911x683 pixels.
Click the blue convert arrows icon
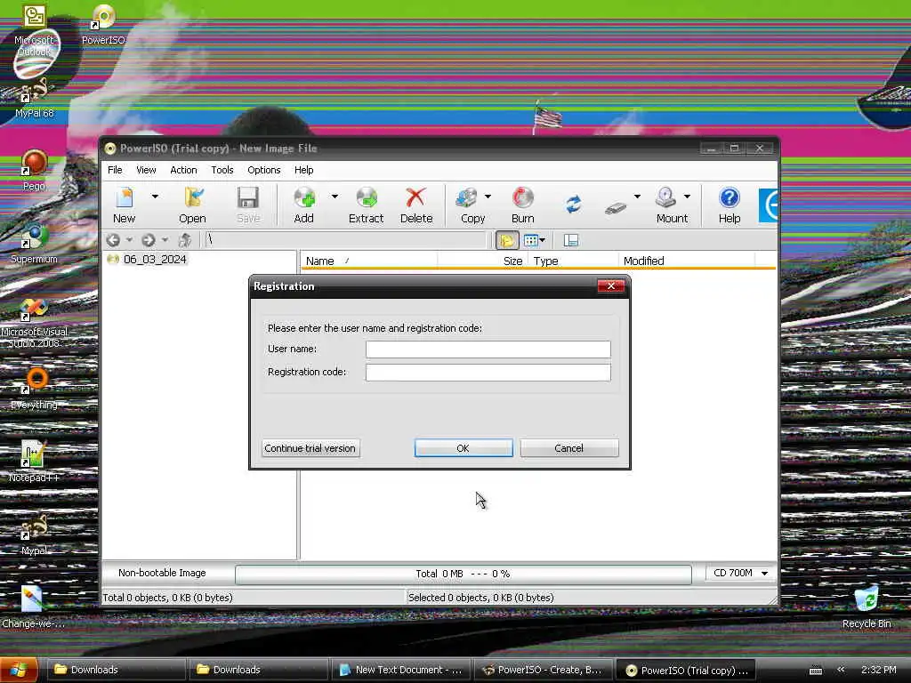574,205
